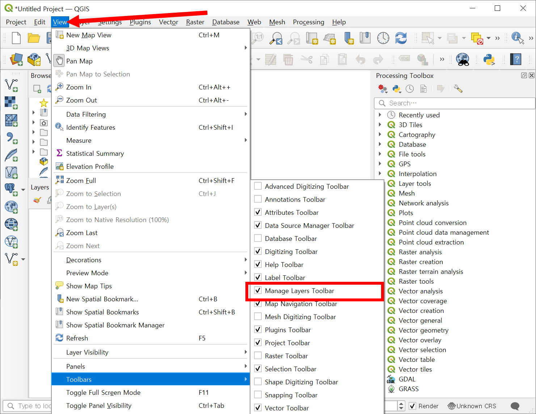Click the Refresh arrows icon in toolbar
Image resolution: width=536 pixels, height=414 pixels.
401,38
